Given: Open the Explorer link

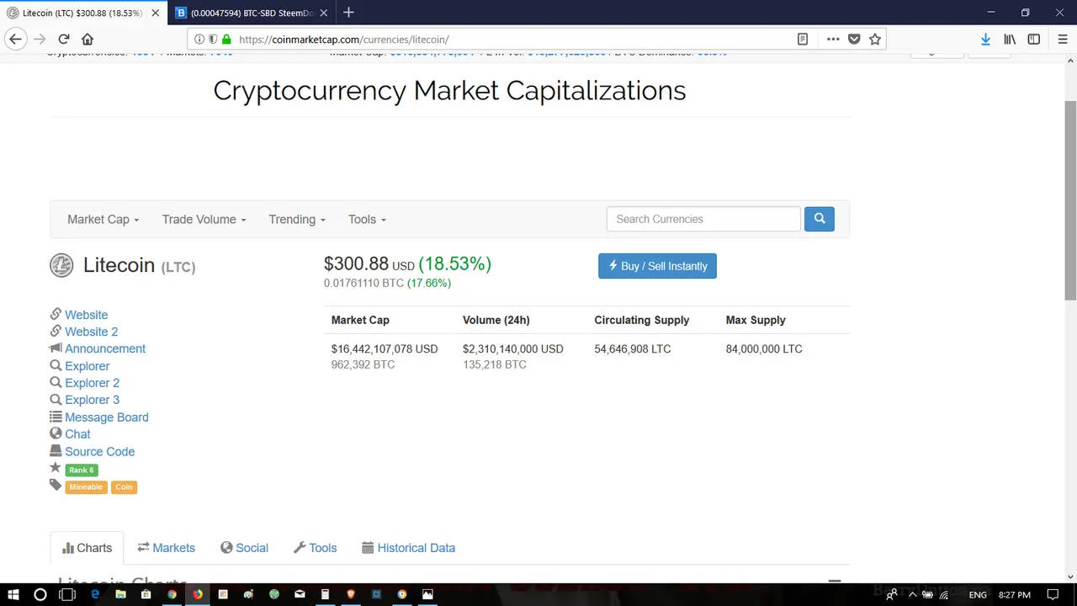Looking at the screenshot, I should click(87, 366).
